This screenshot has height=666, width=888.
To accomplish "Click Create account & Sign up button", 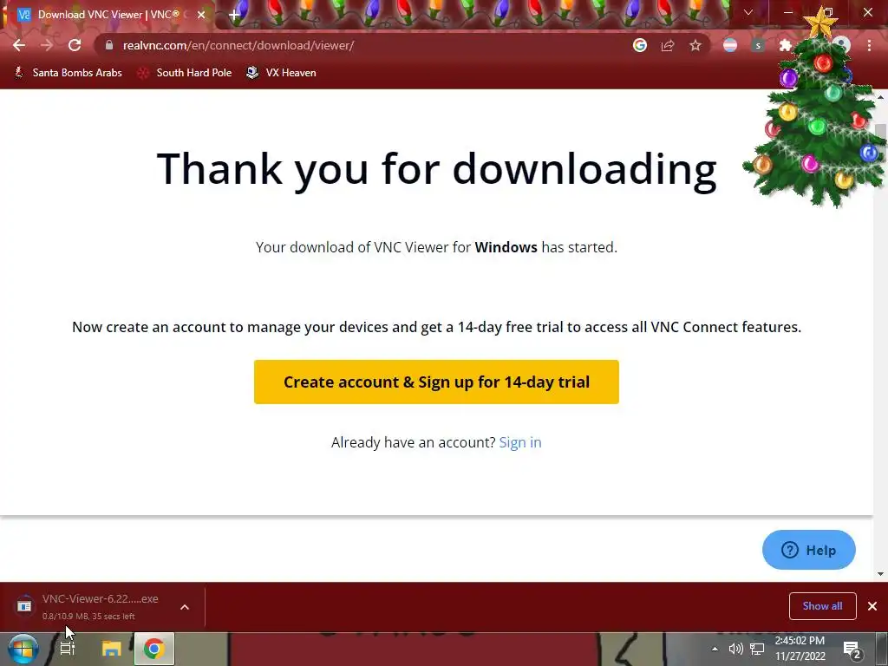I will click(x=436, y=382).
